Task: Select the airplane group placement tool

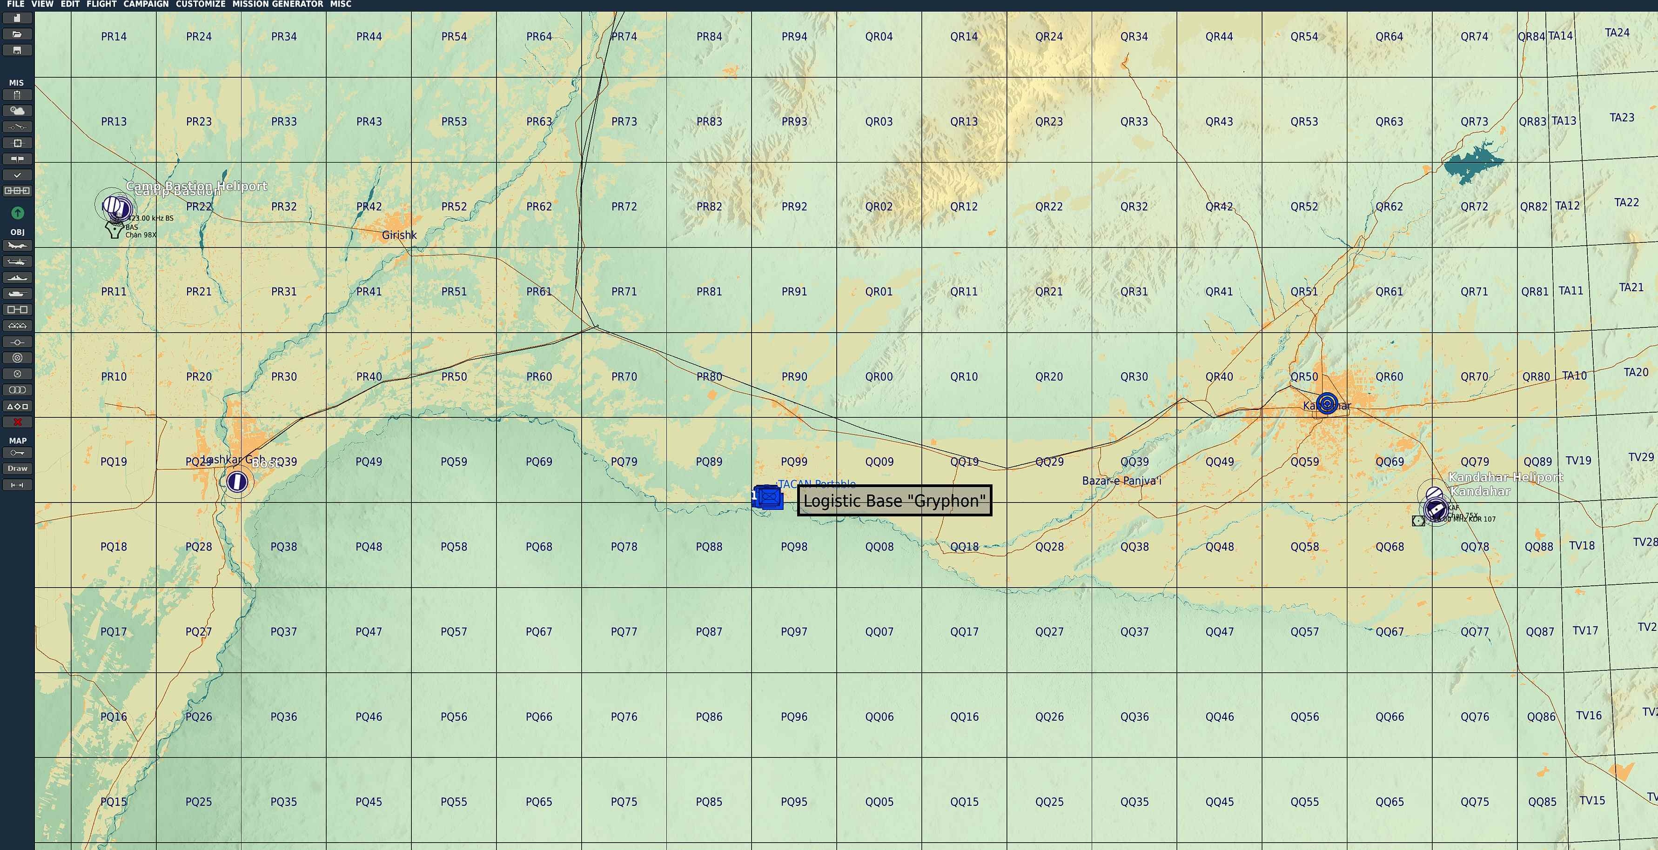Action: 17,246
